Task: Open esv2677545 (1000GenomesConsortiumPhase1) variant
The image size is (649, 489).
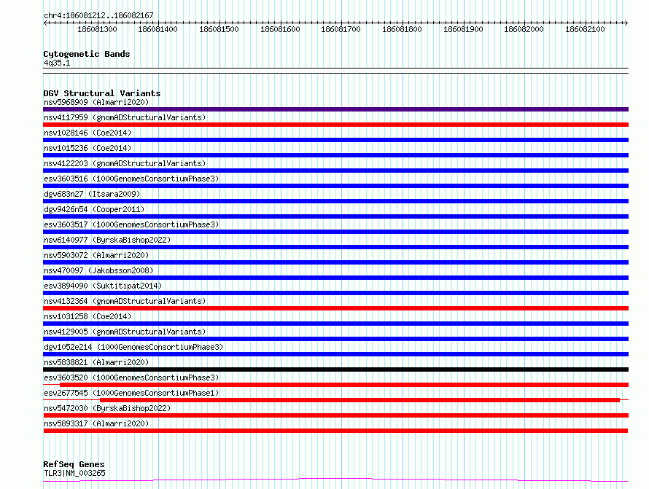Action: click(131, 393)
